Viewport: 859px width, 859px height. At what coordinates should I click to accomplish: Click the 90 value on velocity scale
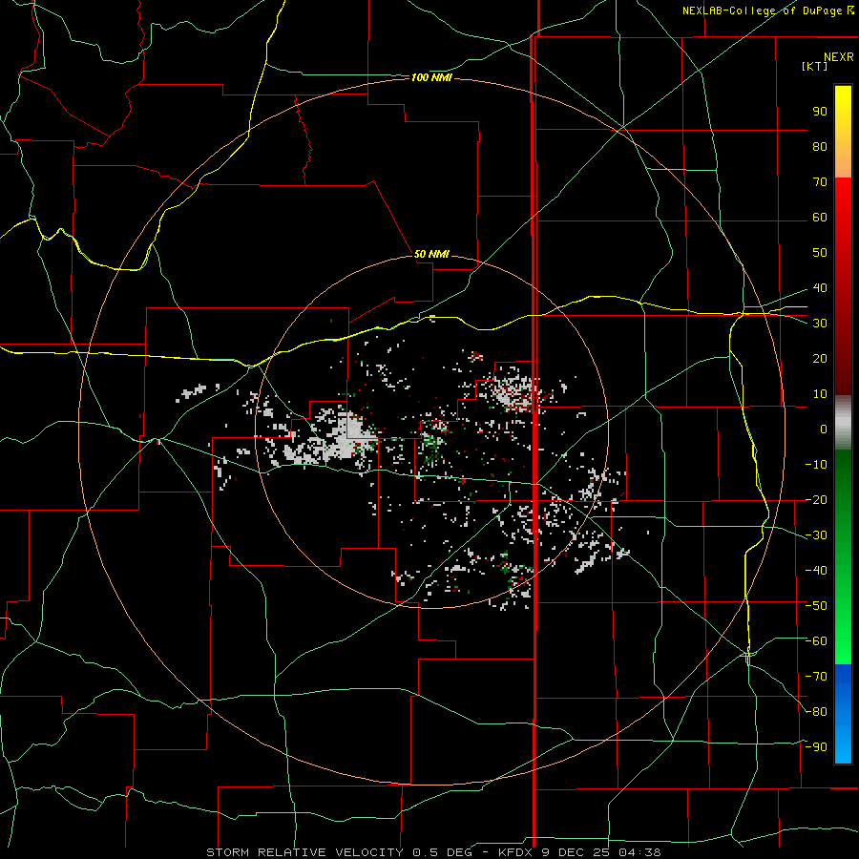820,112
